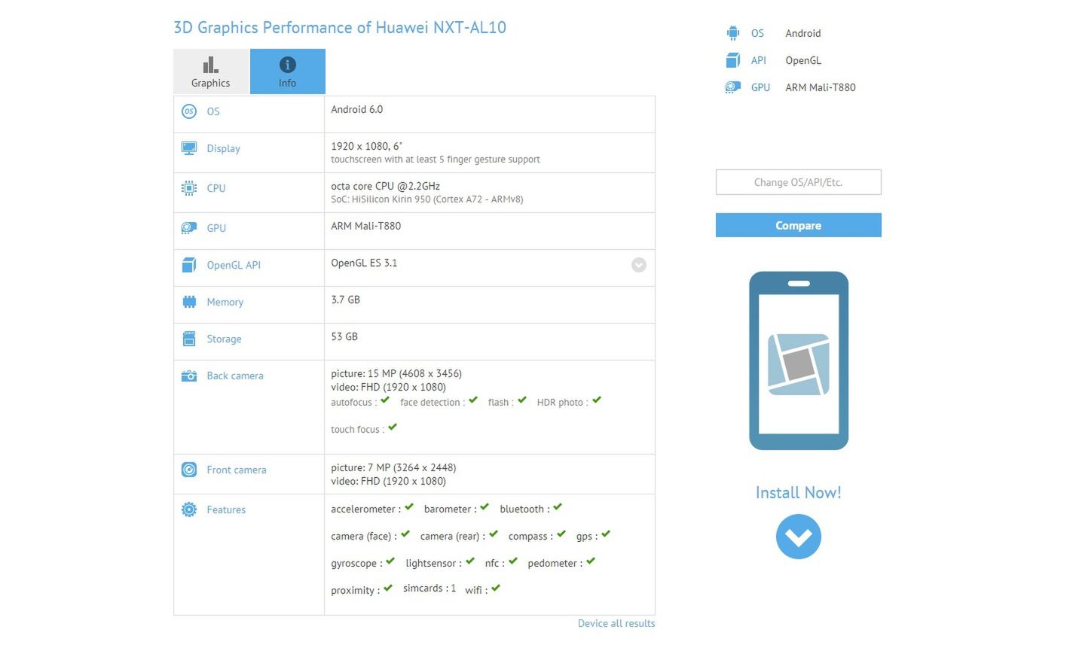
Task: Open the Change OS/API/Etc. selector
Action: click(x=799, y=182)
